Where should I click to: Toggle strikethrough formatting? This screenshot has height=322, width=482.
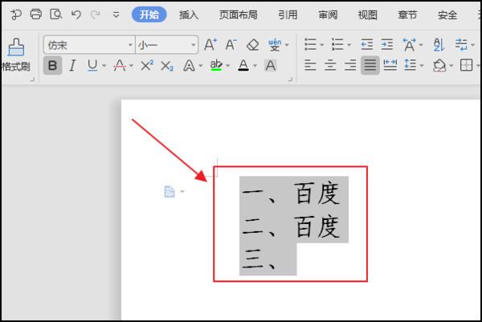click(x=120, y=66)
